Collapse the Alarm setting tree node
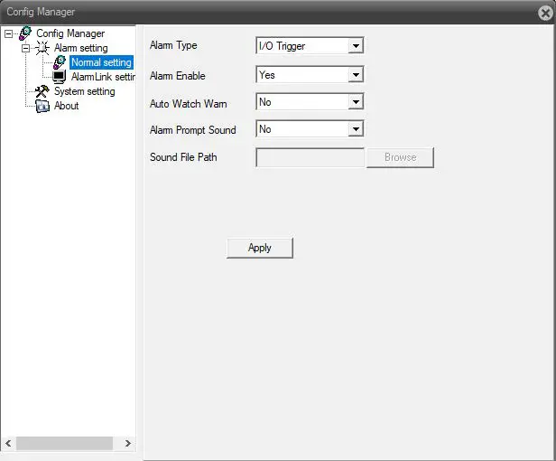This screenshot has height=461, width=556. point(25,48)
